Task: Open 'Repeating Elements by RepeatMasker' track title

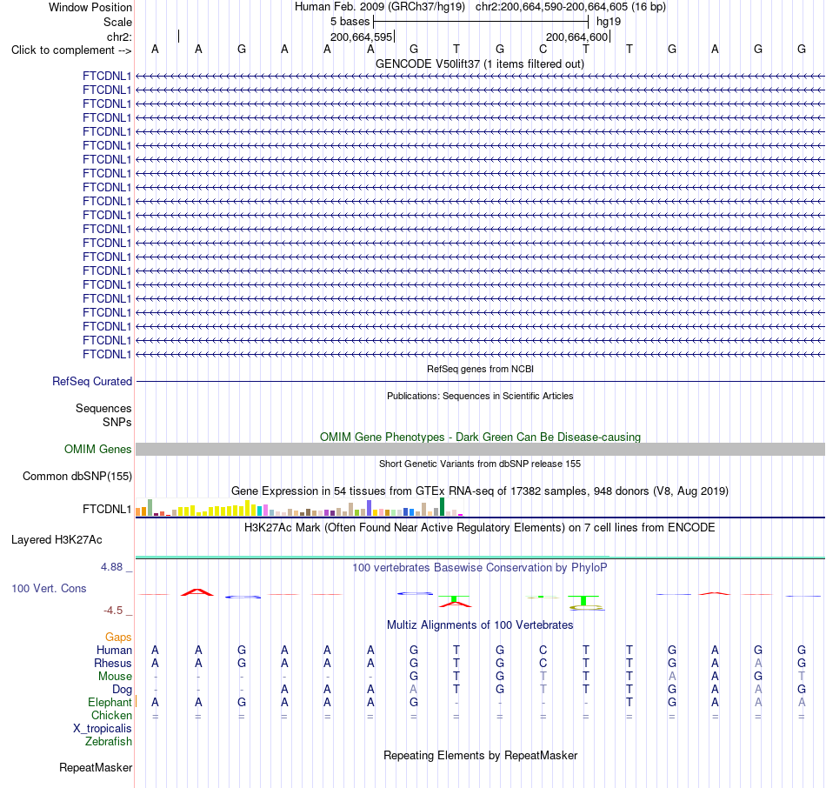Action: [480, 755]
